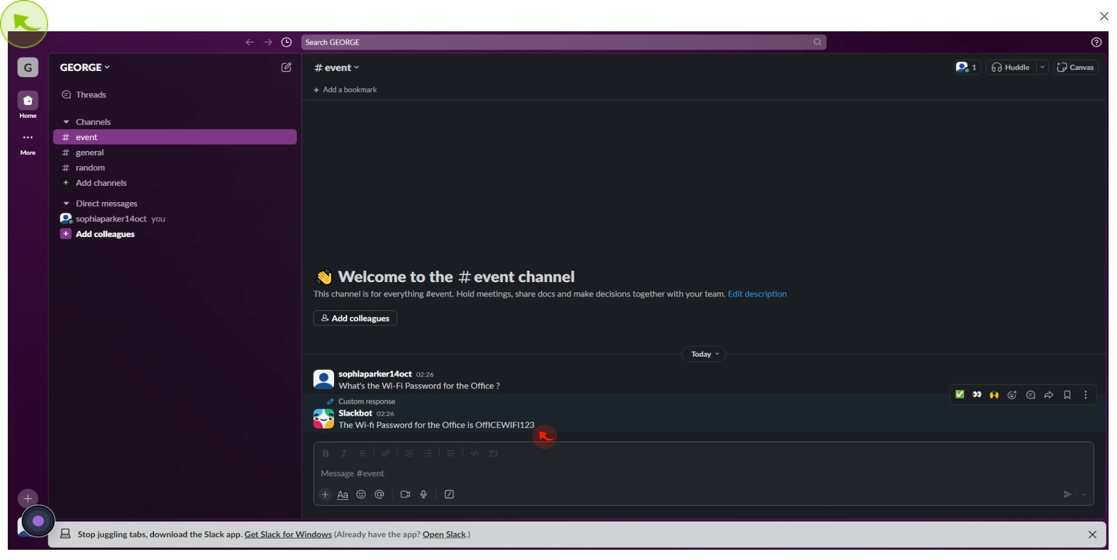Open the More menu in sidebar

(28, 144)
